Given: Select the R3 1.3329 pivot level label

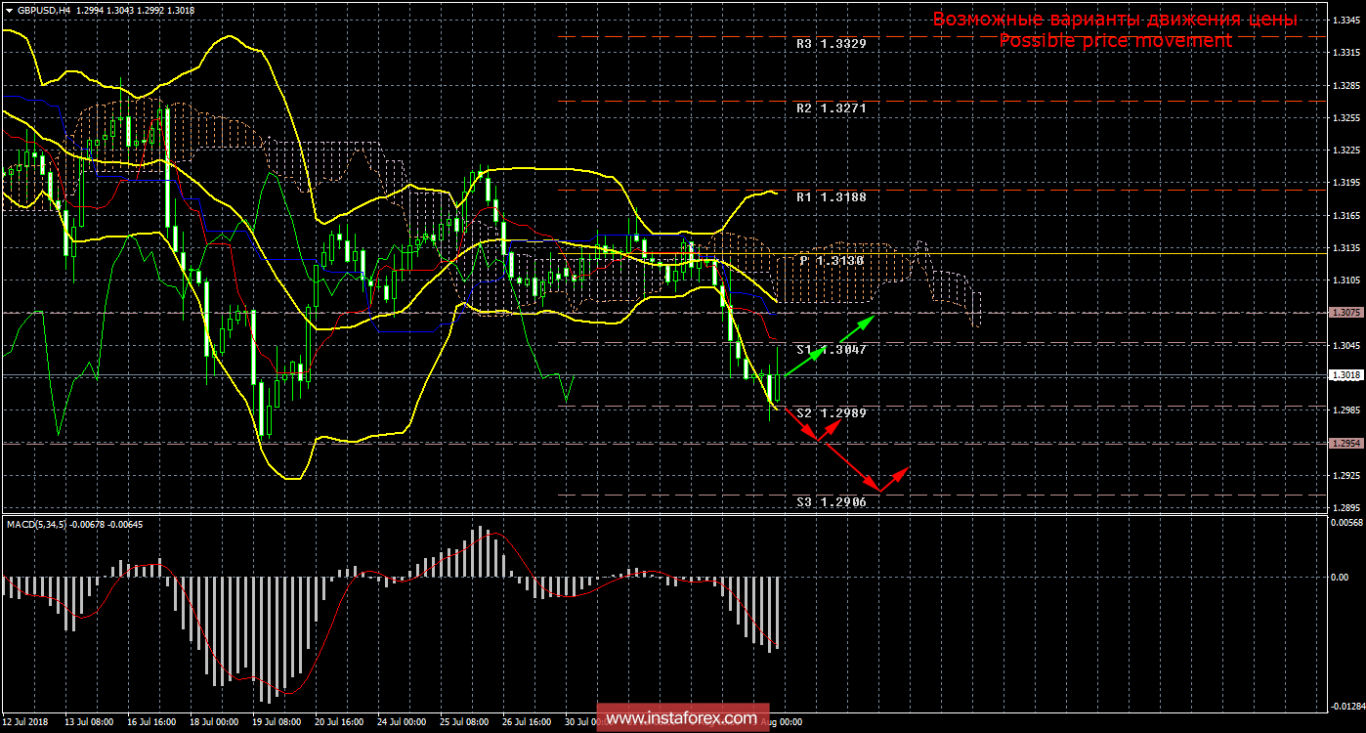Looking at the screenshot, I should [831, 44].
